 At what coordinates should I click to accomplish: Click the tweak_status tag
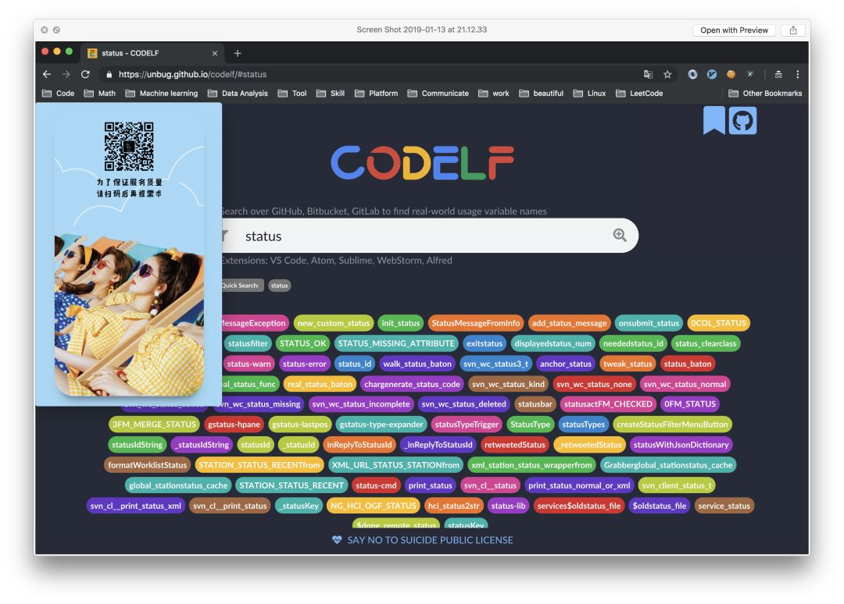pyautogui.click(x=628, y=364)
